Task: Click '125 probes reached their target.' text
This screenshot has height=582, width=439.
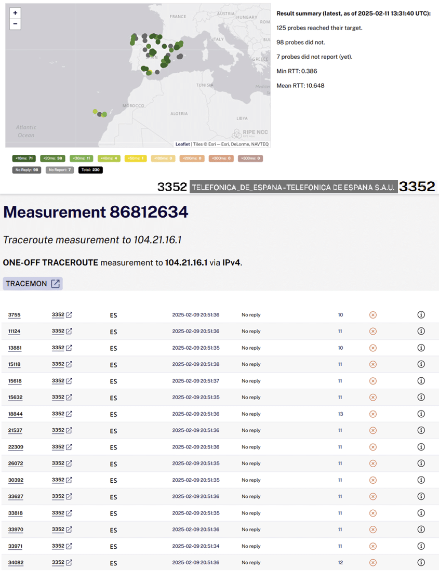Action: (319, 28)
